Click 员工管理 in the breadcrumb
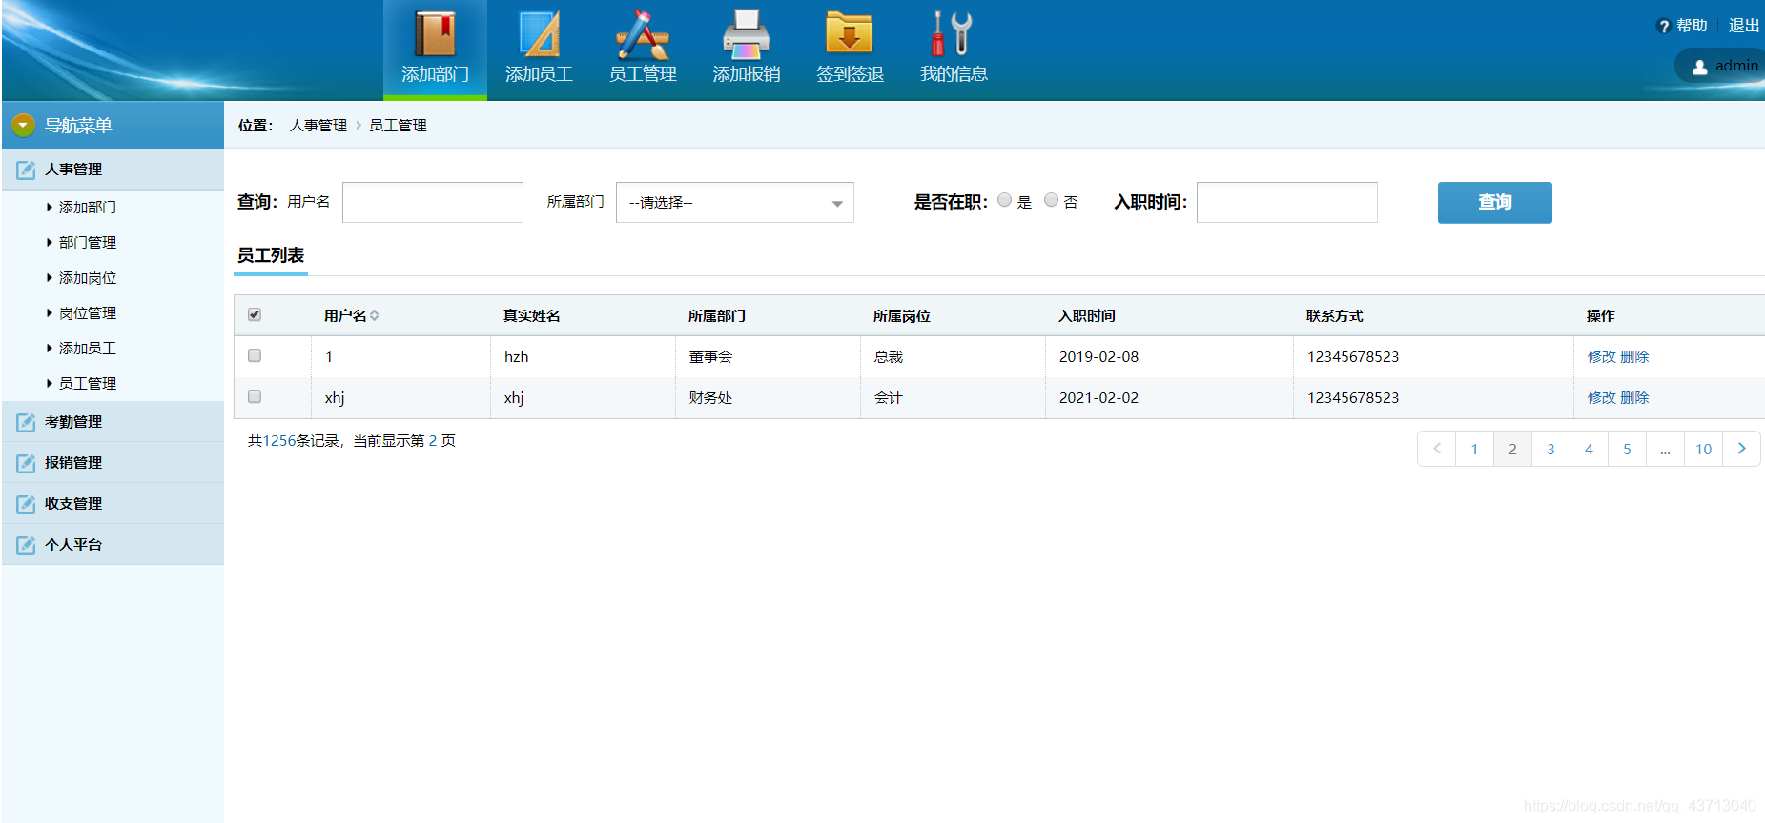Screen dimensions: 1765x823 tap(398, 125)
